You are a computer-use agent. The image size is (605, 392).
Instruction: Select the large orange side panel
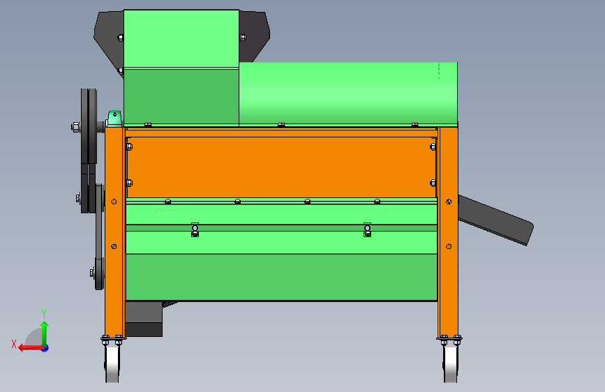[281, 167]
